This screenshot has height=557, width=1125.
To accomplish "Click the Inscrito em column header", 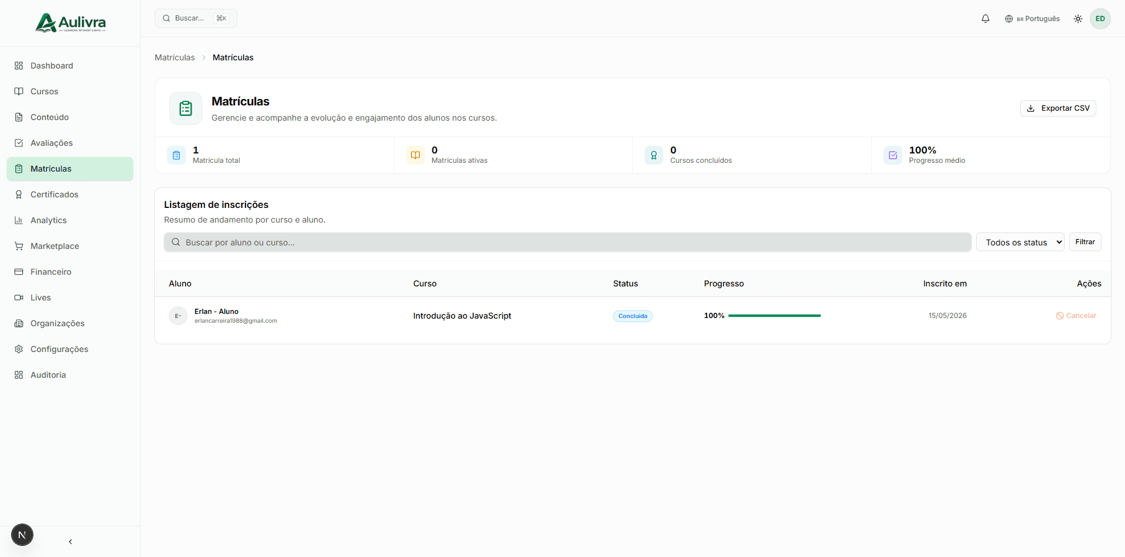I will [945, 283].
